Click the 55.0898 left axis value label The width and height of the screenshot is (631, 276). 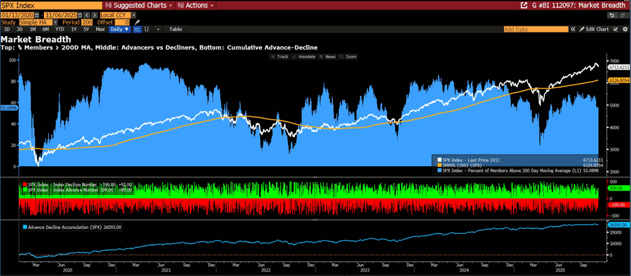[x=8, y=108]
